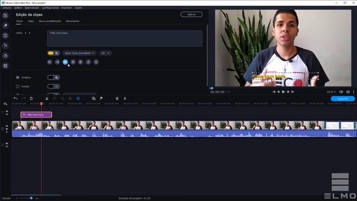
Task: Open preview more options three-dot menu
Action: (x=353, y=92)
